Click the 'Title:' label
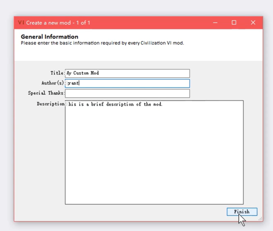The height and width of the screenshot is (231, 273). pos(58,73)
